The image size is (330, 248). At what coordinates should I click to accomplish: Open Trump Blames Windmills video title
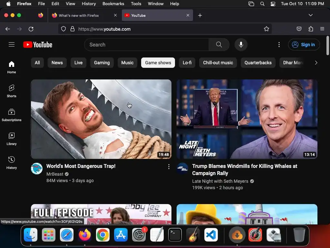pos(245,170)
